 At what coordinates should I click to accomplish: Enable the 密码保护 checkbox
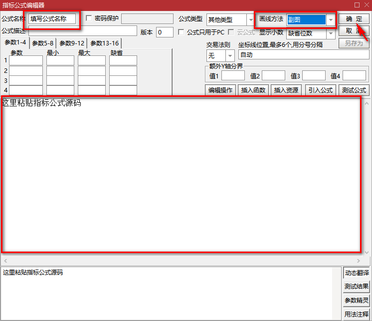(89, 18)
